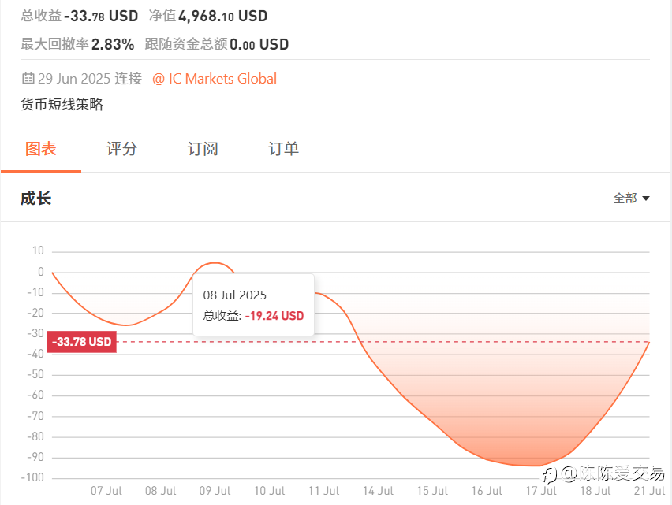672x505 pixels.
Task: Click the 货币短线策略 strategy description
Action: (62, 105)
